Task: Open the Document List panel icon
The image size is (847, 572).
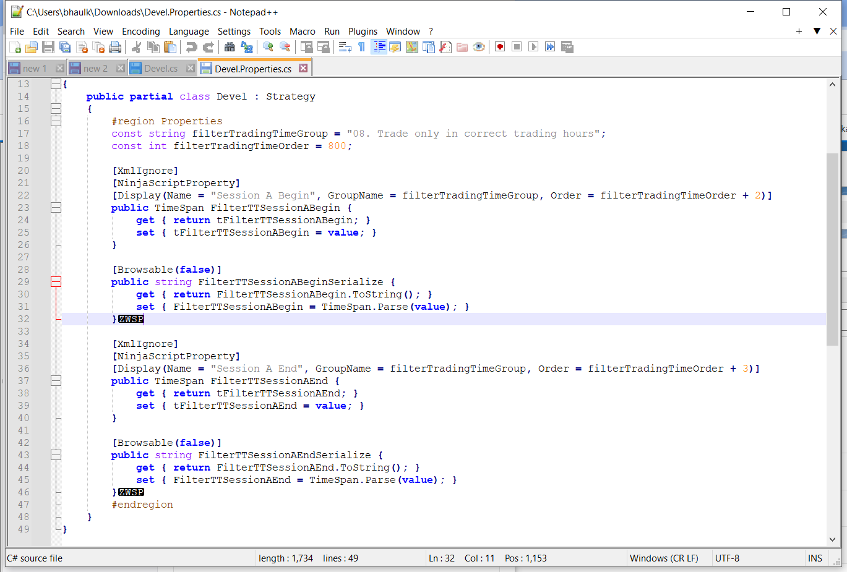Action: [x=428, y=47]
